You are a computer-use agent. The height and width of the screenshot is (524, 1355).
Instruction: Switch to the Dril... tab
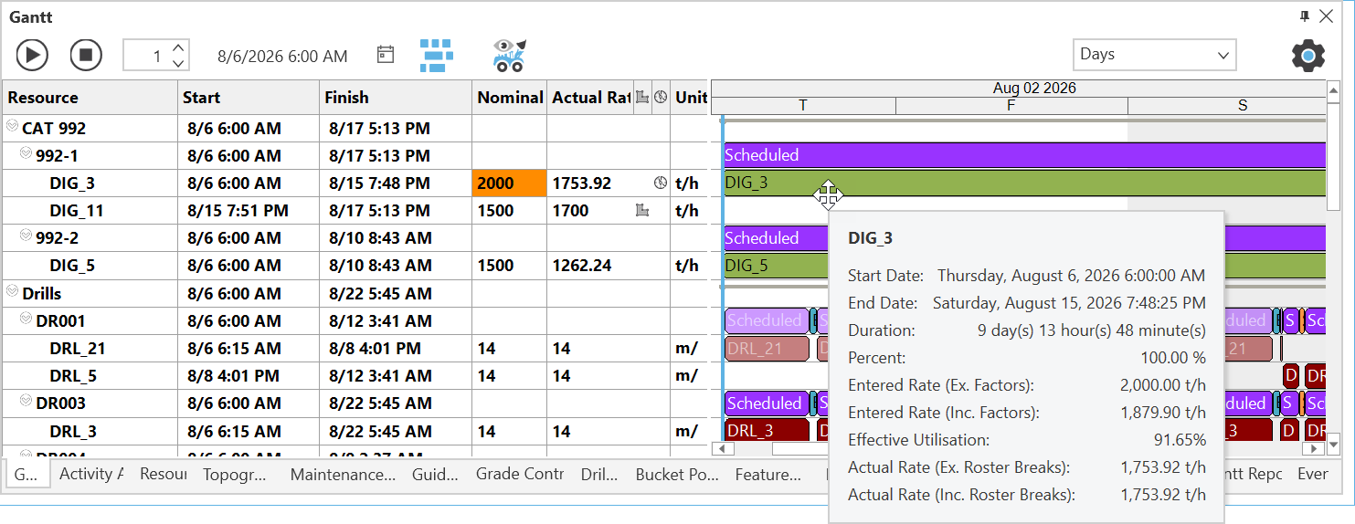(599, 474)
